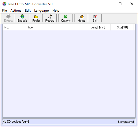Click the 'No CD devices found!' status text

pyautogui.click(x=16, y=121)
